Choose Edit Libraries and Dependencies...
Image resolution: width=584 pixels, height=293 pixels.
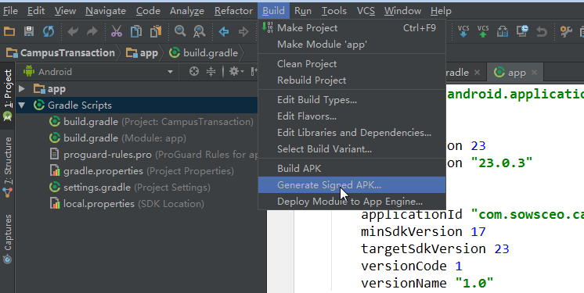click(x=352, y=133)
